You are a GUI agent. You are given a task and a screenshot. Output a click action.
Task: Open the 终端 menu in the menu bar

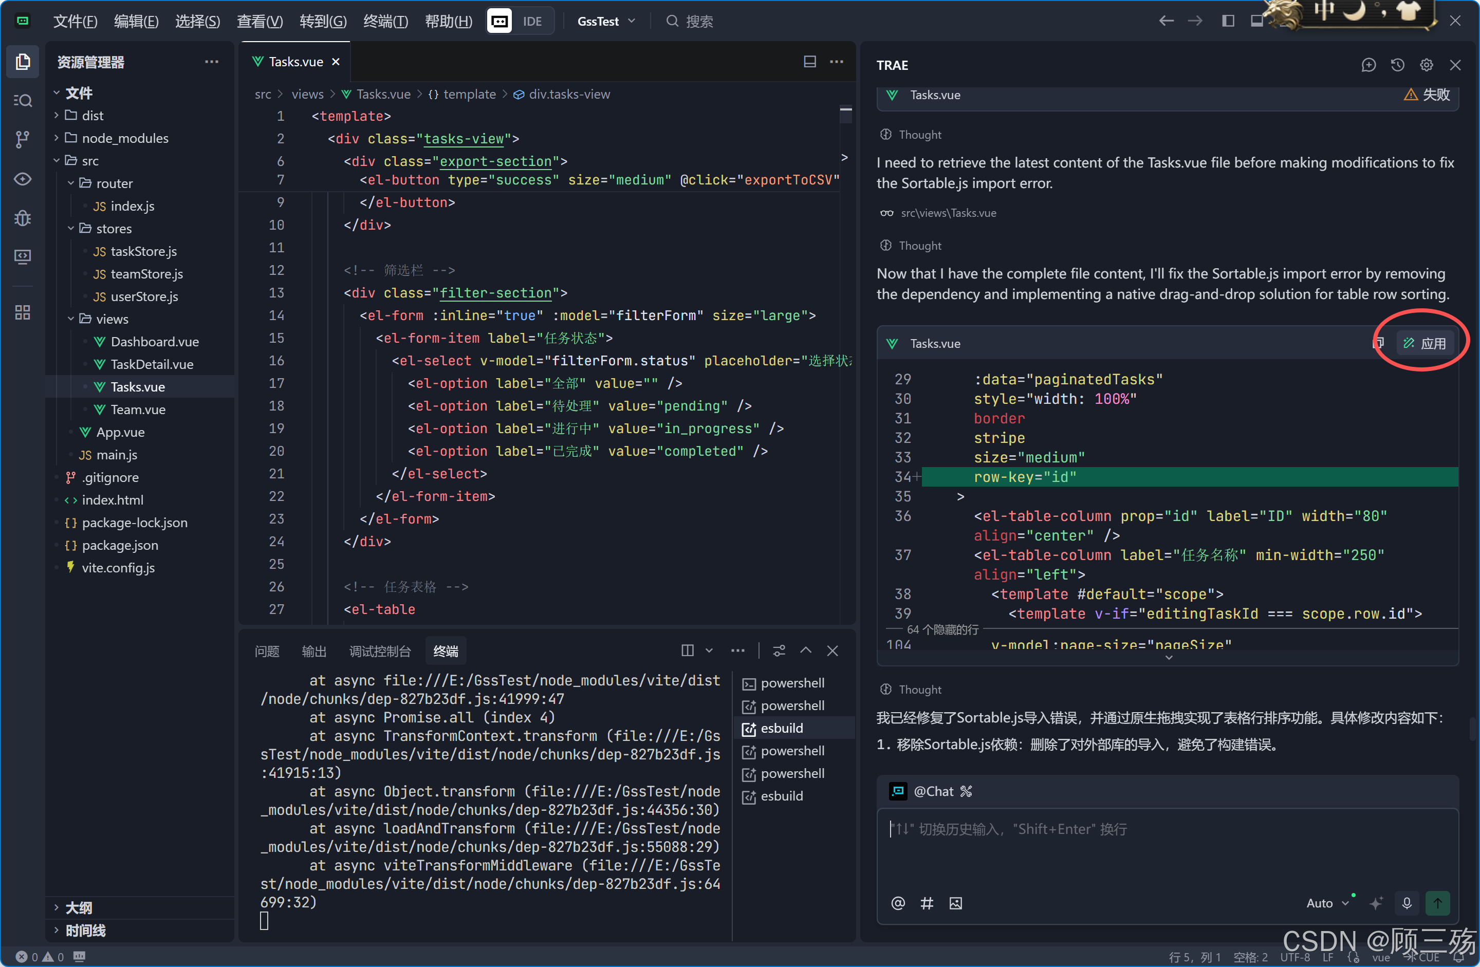[385, 21]
